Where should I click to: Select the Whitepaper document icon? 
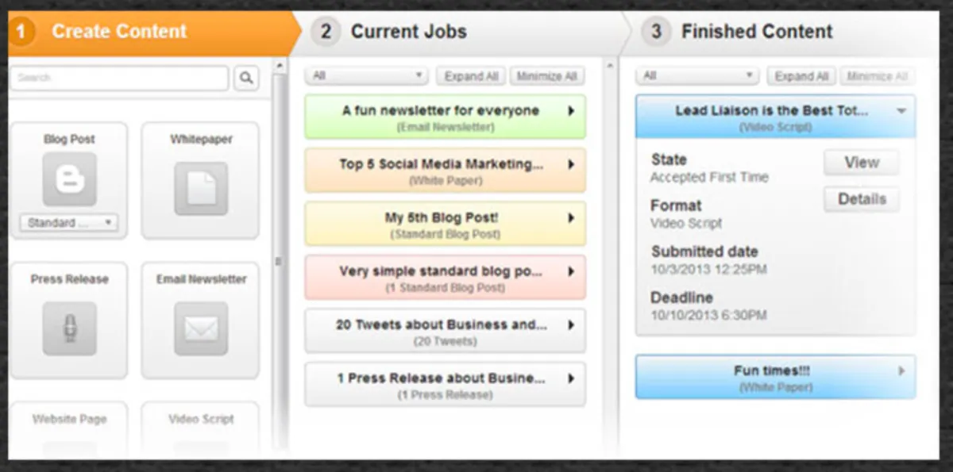point(200,188)
